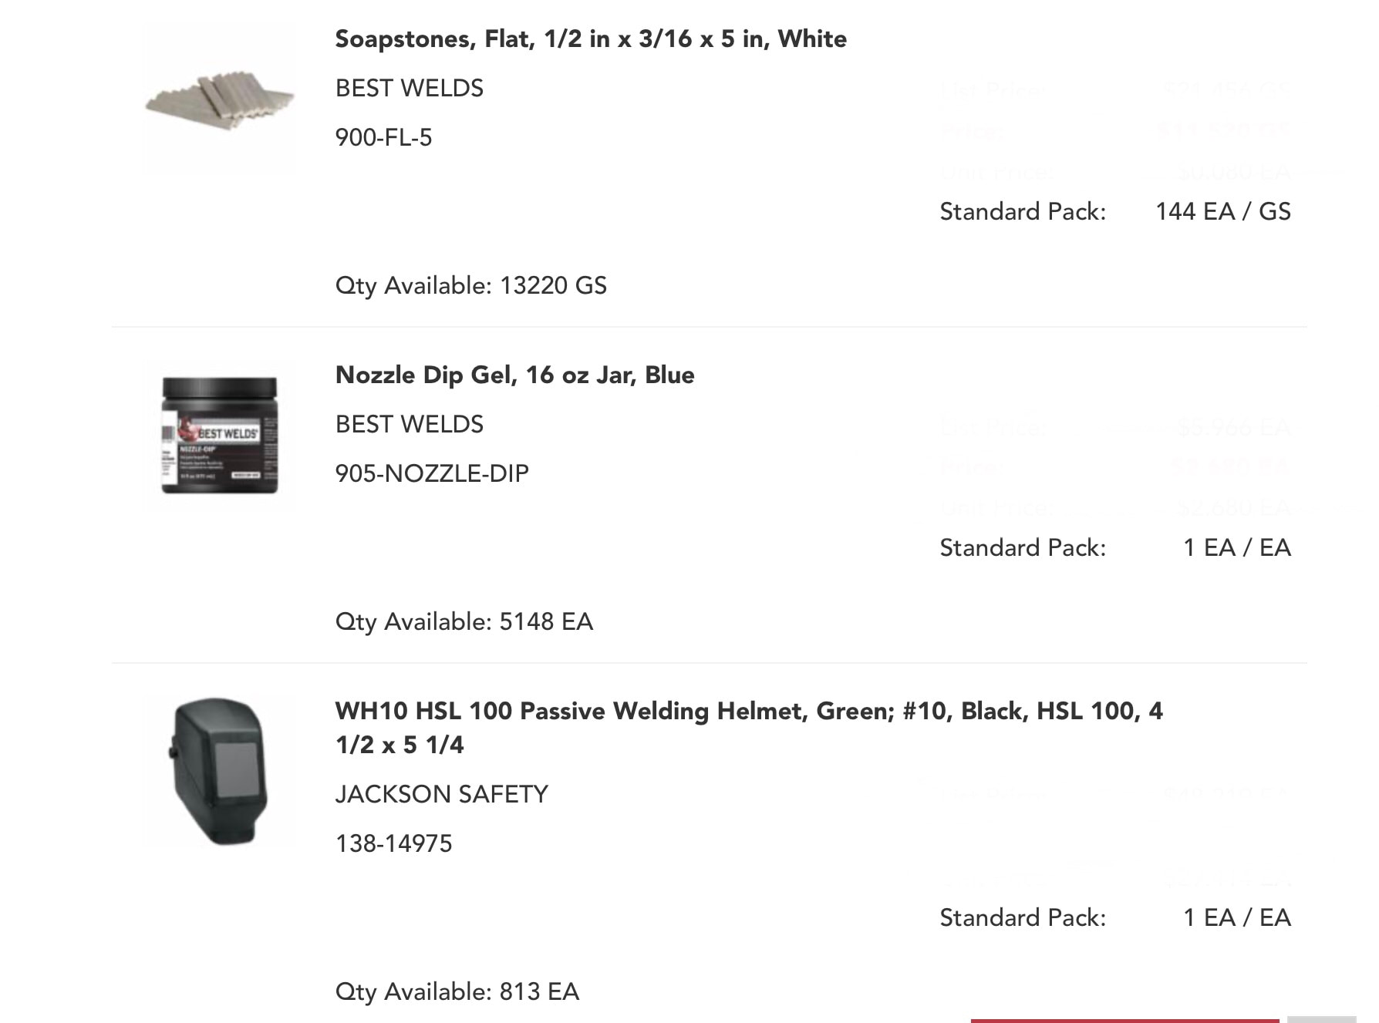Screen dimensions: 1379x1023
Task: Open the welding helmet product image
Action: (x=220, y=772)
